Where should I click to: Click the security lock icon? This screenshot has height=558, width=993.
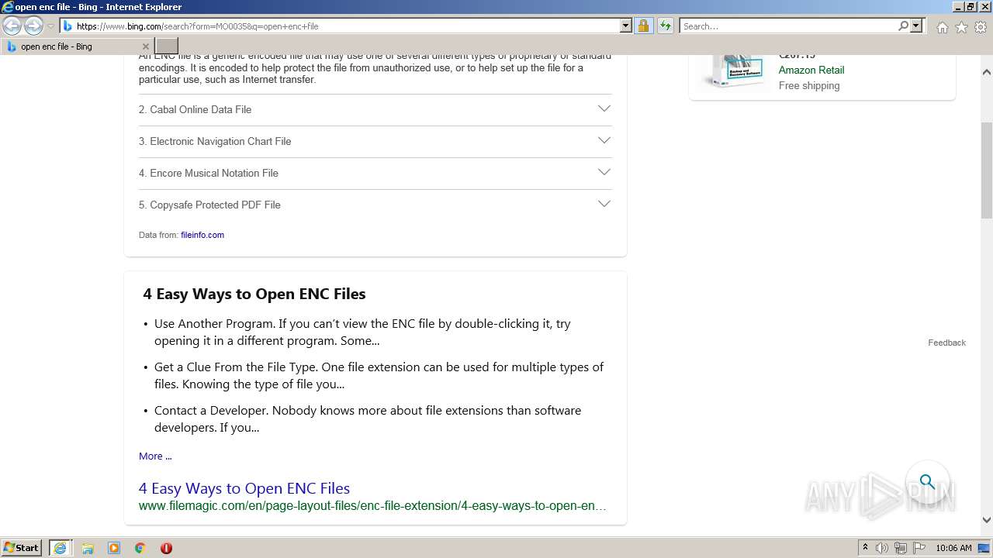point(643,26)
